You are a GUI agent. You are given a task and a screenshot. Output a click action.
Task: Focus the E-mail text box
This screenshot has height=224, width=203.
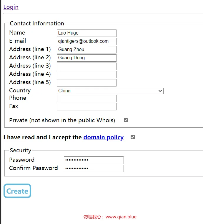coord(87,41)
